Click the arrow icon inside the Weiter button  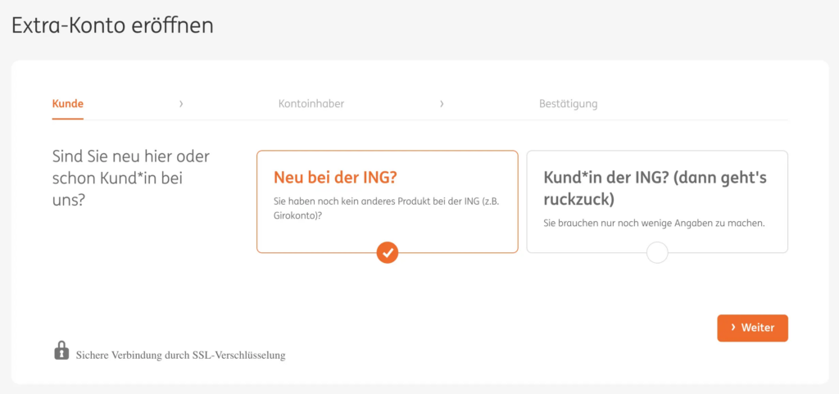(732, 327)
